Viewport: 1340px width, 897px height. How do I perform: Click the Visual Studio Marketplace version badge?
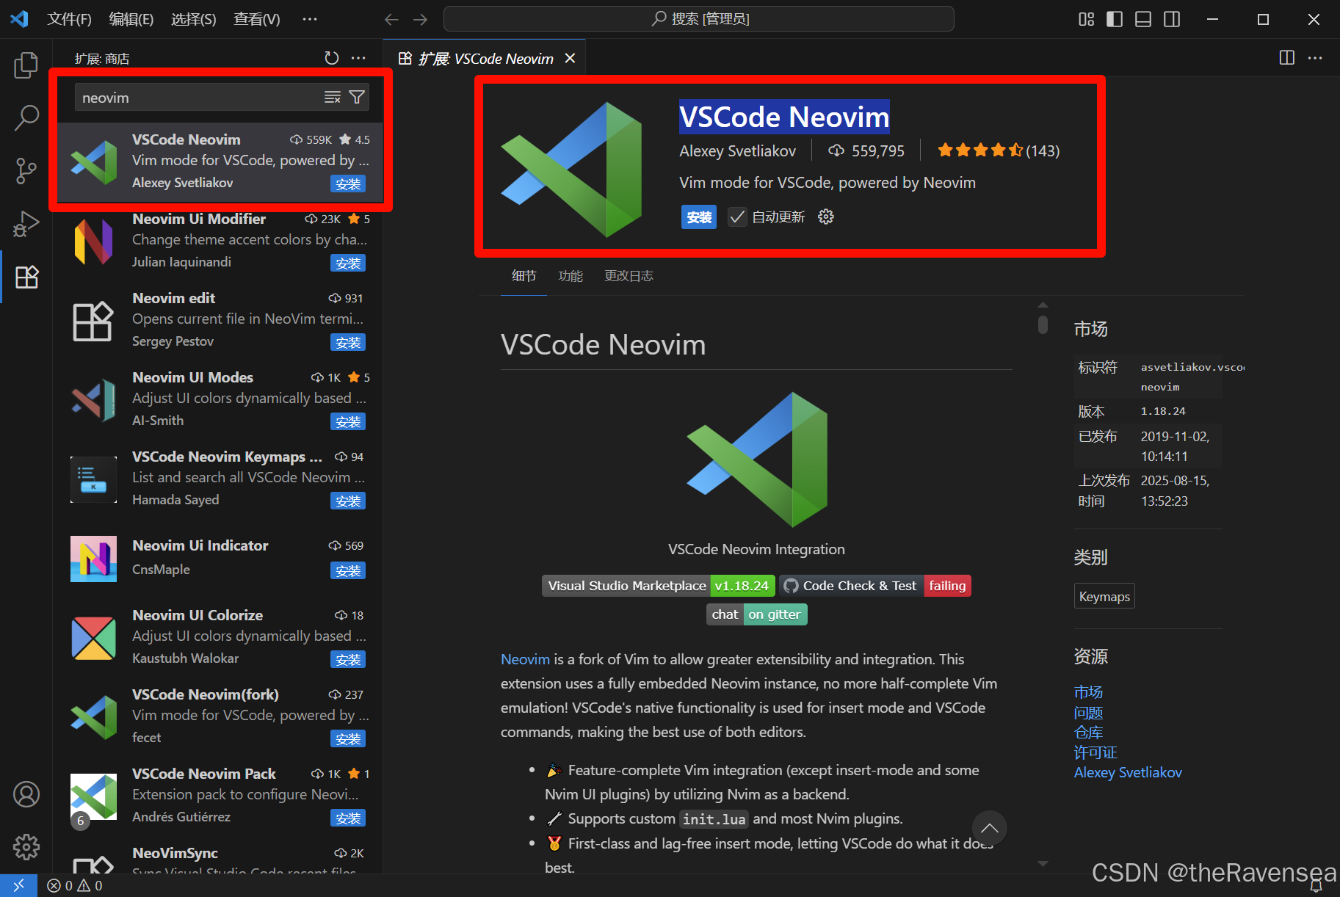pos(658,586)
